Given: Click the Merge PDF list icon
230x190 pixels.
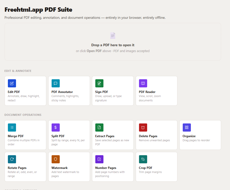Looking at the screenshot, I should coord(12,127).
